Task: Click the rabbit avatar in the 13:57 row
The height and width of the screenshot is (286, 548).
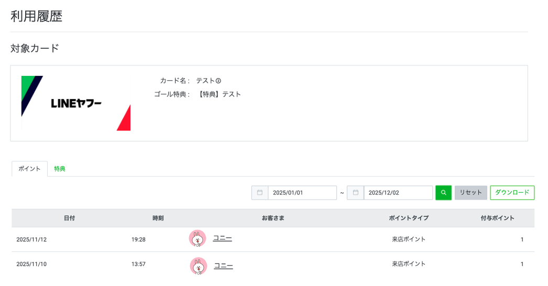Action: pos(198,266)
